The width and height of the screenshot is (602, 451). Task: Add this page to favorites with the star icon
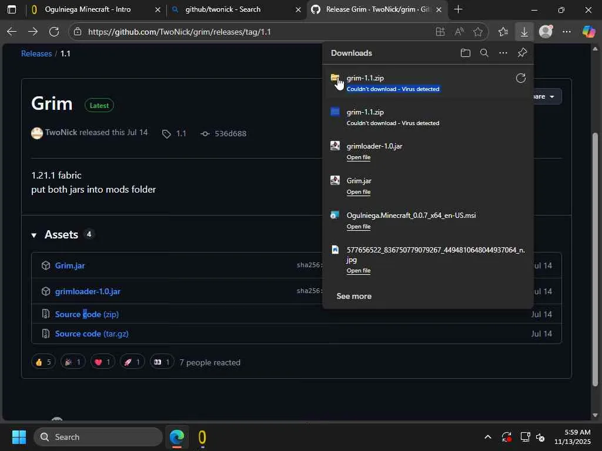pos(478,32)
